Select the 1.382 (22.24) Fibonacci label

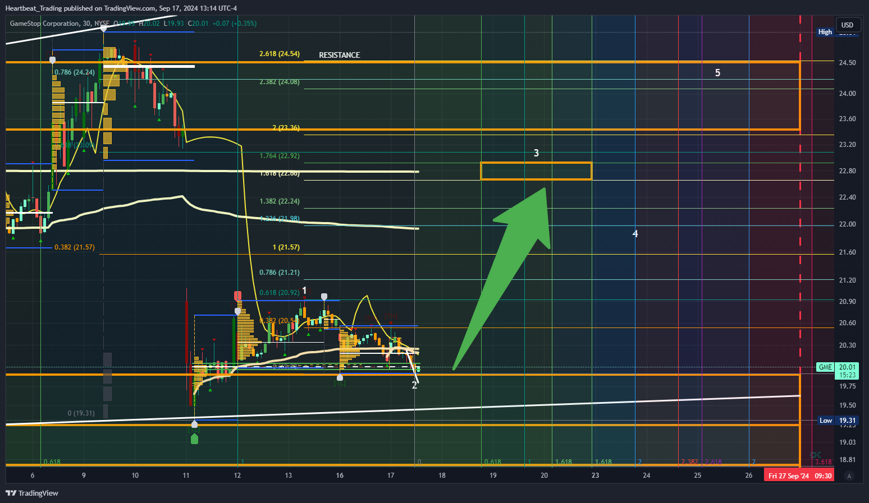(x=280, y=201)
